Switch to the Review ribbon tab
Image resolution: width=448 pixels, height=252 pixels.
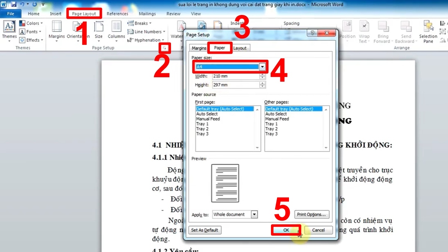point(174,14)
